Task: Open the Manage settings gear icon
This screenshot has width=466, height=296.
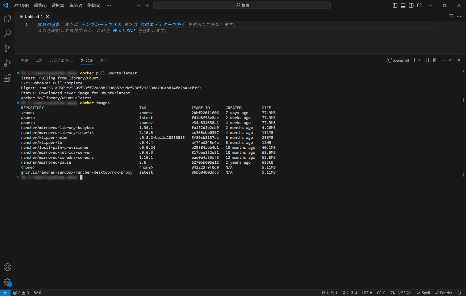Action: (7, 282)
